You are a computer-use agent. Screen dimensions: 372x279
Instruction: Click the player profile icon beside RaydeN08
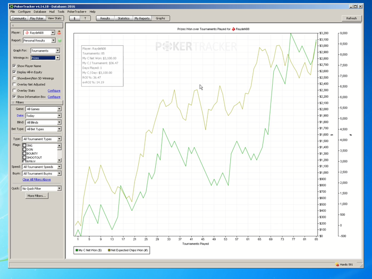coord(59,33)
